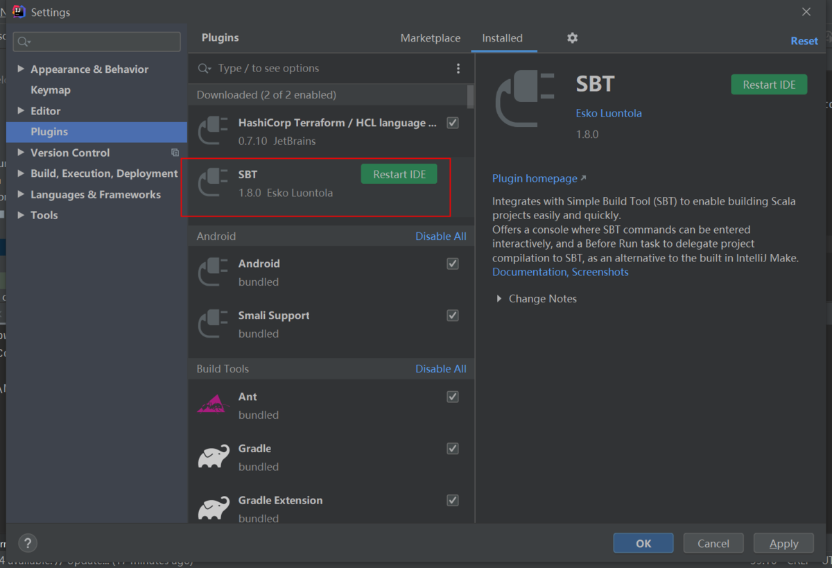The height and width of the screenshot is (568, 832).
Task: Click the IntelliJ logo in title bar
Action: 19,12
